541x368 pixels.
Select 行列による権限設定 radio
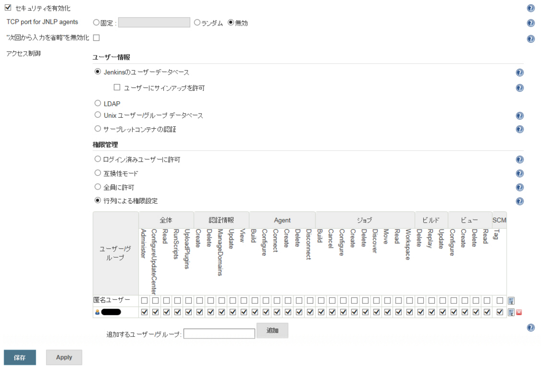(98, 200)
